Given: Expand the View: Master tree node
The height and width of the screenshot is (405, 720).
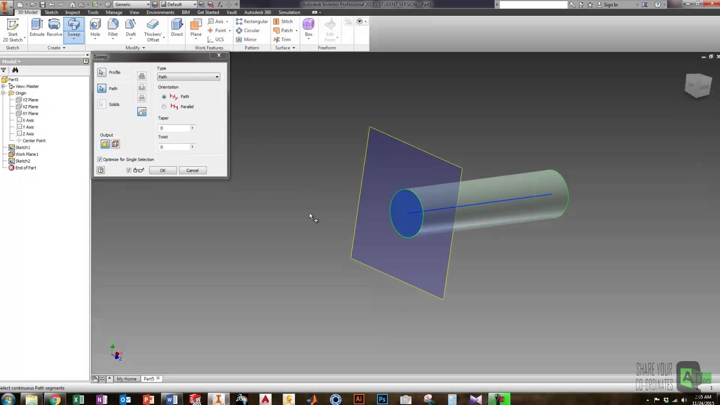Looking at the screenshot, I should click(4, 87).
